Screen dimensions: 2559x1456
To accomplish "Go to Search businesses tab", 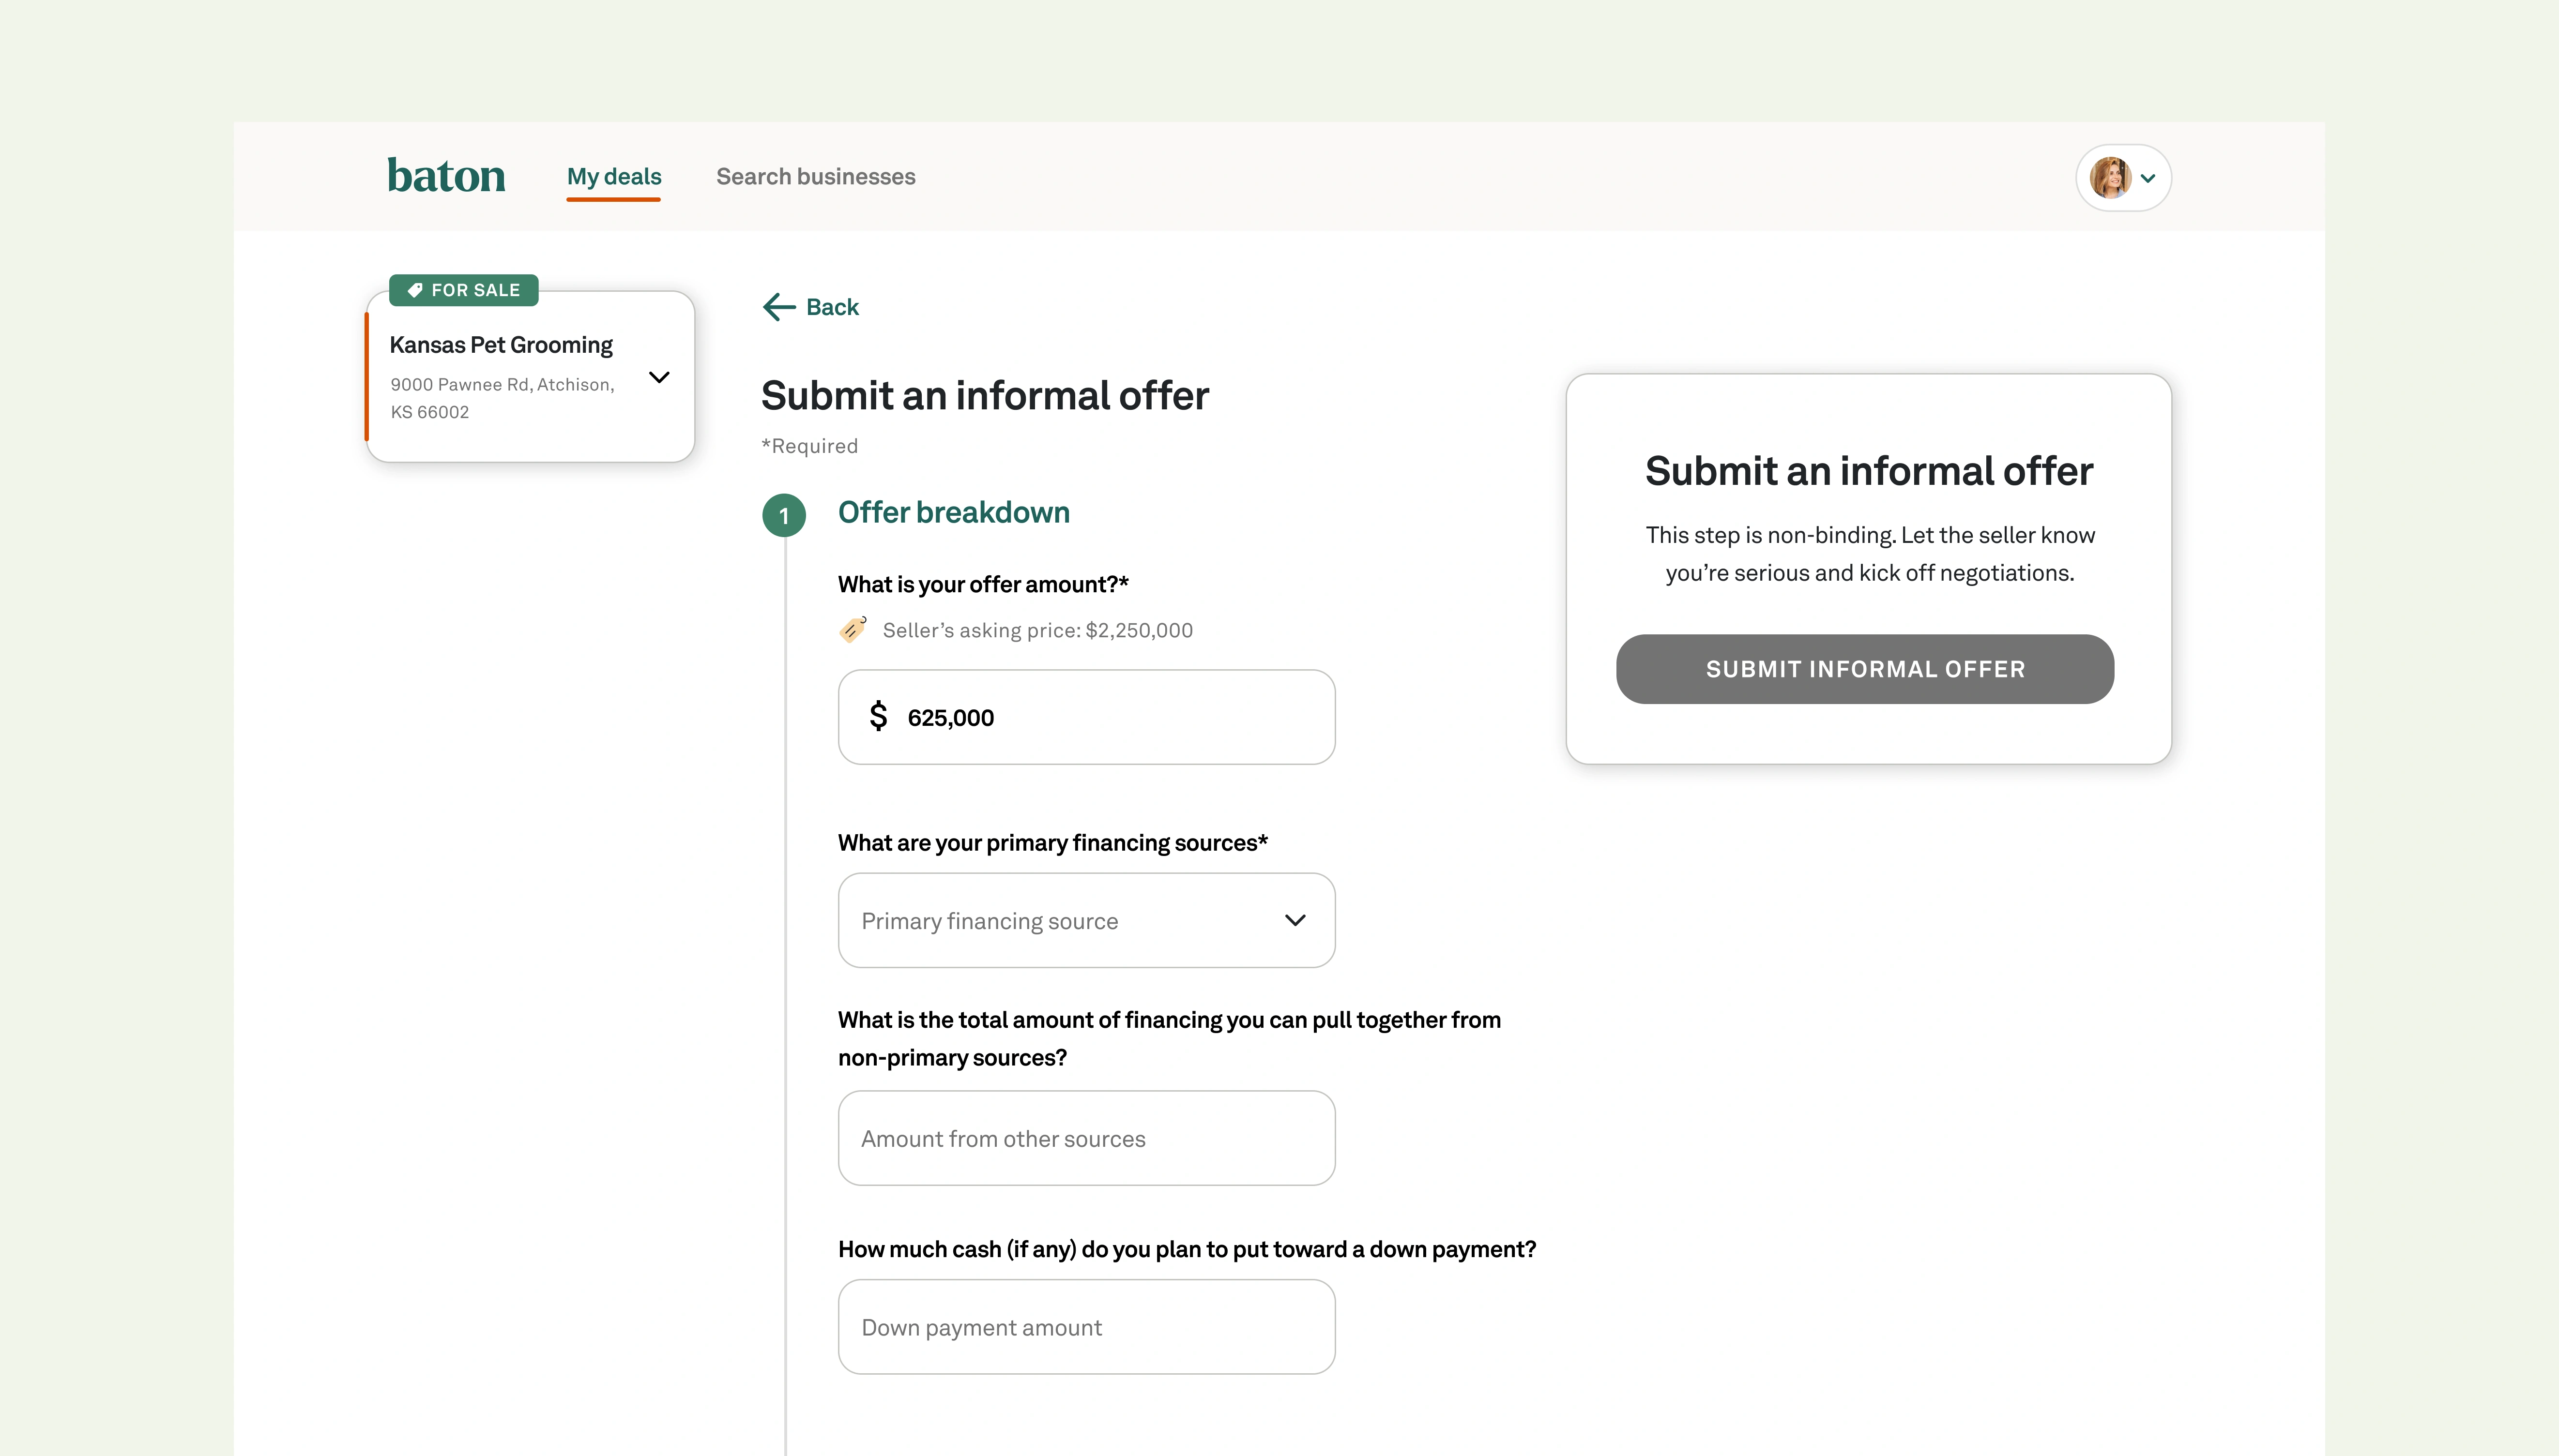I will pyautogui.click(x=815, y=177).
